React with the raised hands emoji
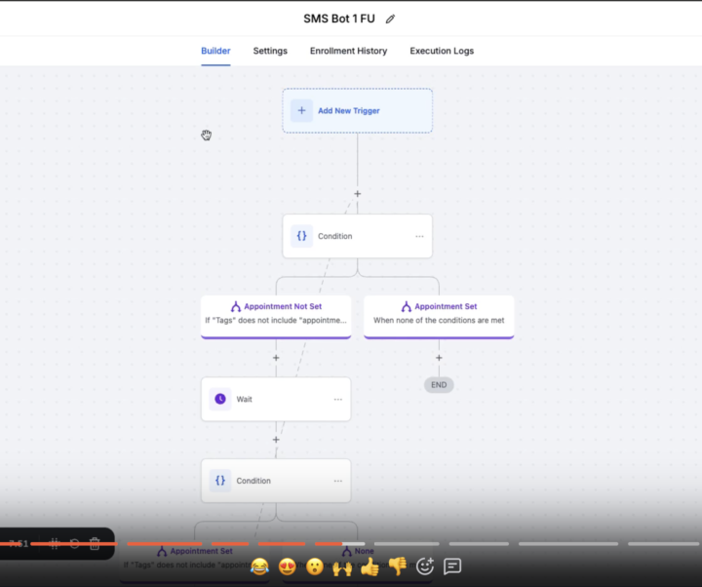The height and width of the screenshot is (587, 702). (342, 567)
